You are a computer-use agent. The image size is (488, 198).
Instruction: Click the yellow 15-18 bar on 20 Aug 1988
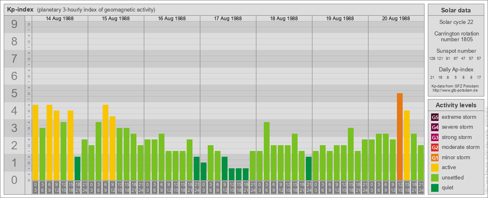[x=407, y=145]
